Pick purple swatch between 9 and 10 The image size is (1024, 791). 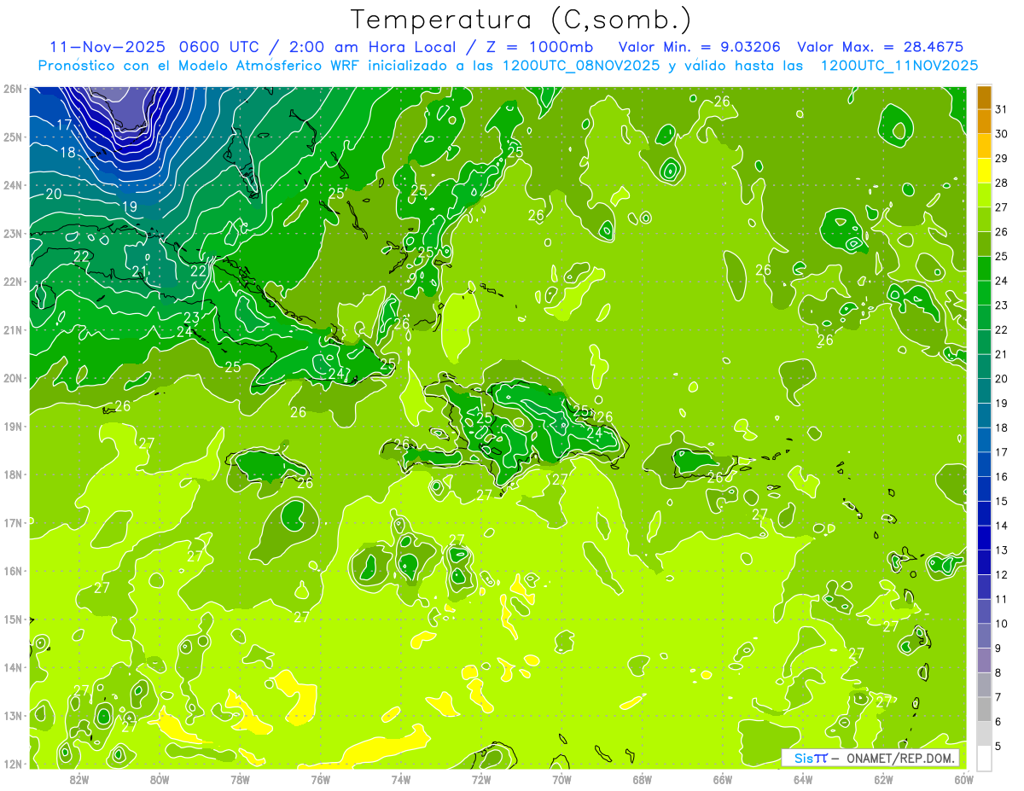point(984,635)
